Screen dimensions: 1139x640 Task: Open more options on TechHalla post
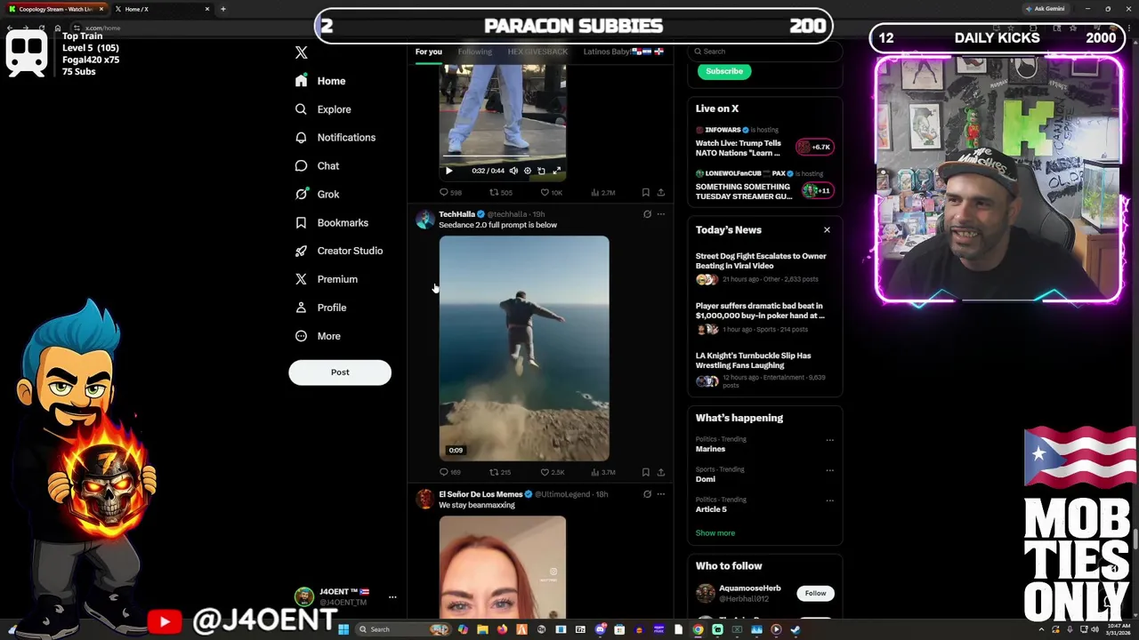point(660,214)
